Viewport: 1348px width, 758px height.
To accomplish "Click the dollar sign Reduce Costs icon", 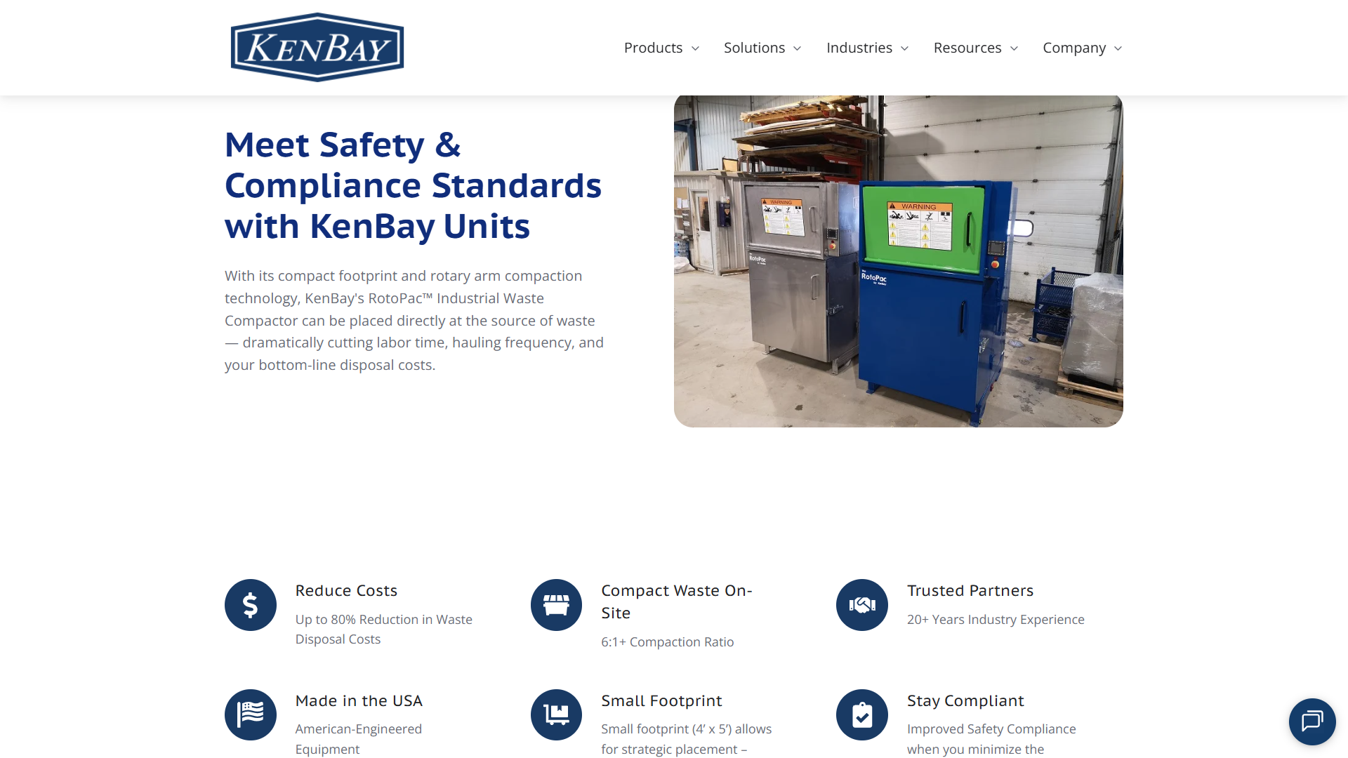I will click(251, 605).
